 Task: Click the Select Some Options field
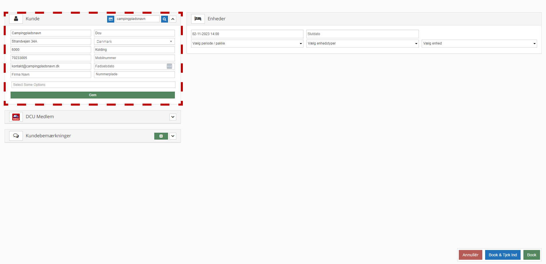pyautogui.click(x=93, y=85)
